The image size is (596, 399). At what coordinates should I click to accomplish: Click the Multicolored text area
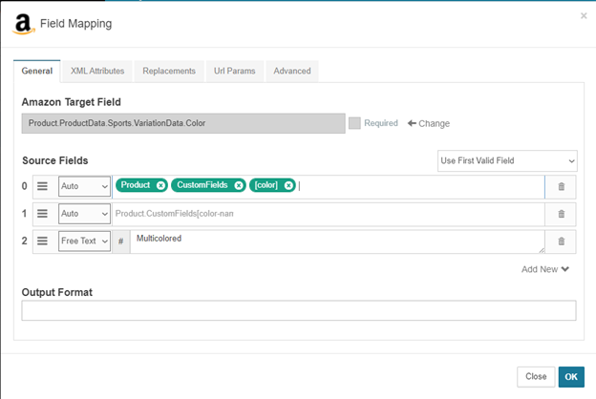pyautogui.click(x=337, y=241)
